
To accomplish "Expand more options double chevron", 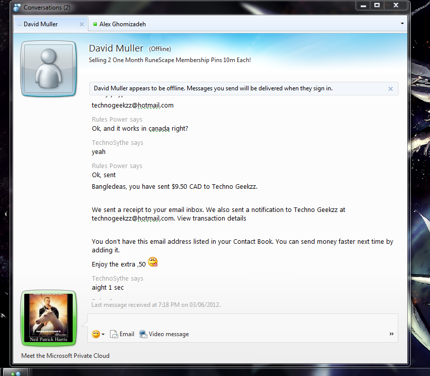I will click(391, 334).
